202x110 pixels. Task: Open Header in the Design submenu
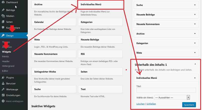[x=6, y=61]
